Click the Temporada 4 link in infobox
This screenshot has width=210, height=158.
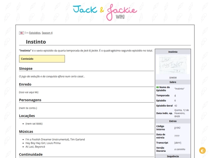coord(175,96)
